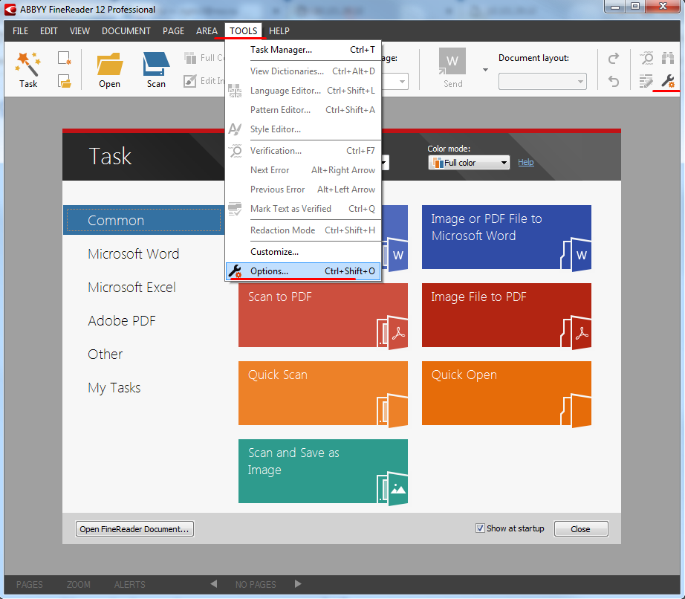Click the Open folder icon
Screen dimensions: 685x599
point(109,64)
